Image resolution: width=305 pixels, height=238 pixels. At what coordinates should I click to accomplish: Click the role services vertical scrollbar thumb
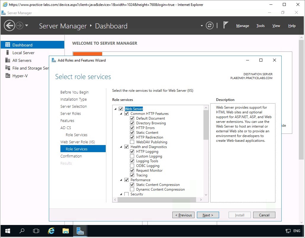click(x=206, y=125)
